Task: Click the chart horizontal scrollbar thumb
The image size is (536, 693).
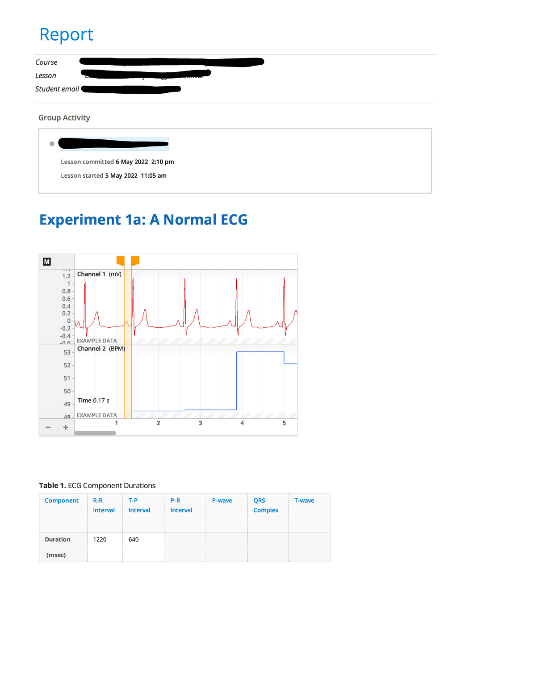Action: click(x=95, y=432)
